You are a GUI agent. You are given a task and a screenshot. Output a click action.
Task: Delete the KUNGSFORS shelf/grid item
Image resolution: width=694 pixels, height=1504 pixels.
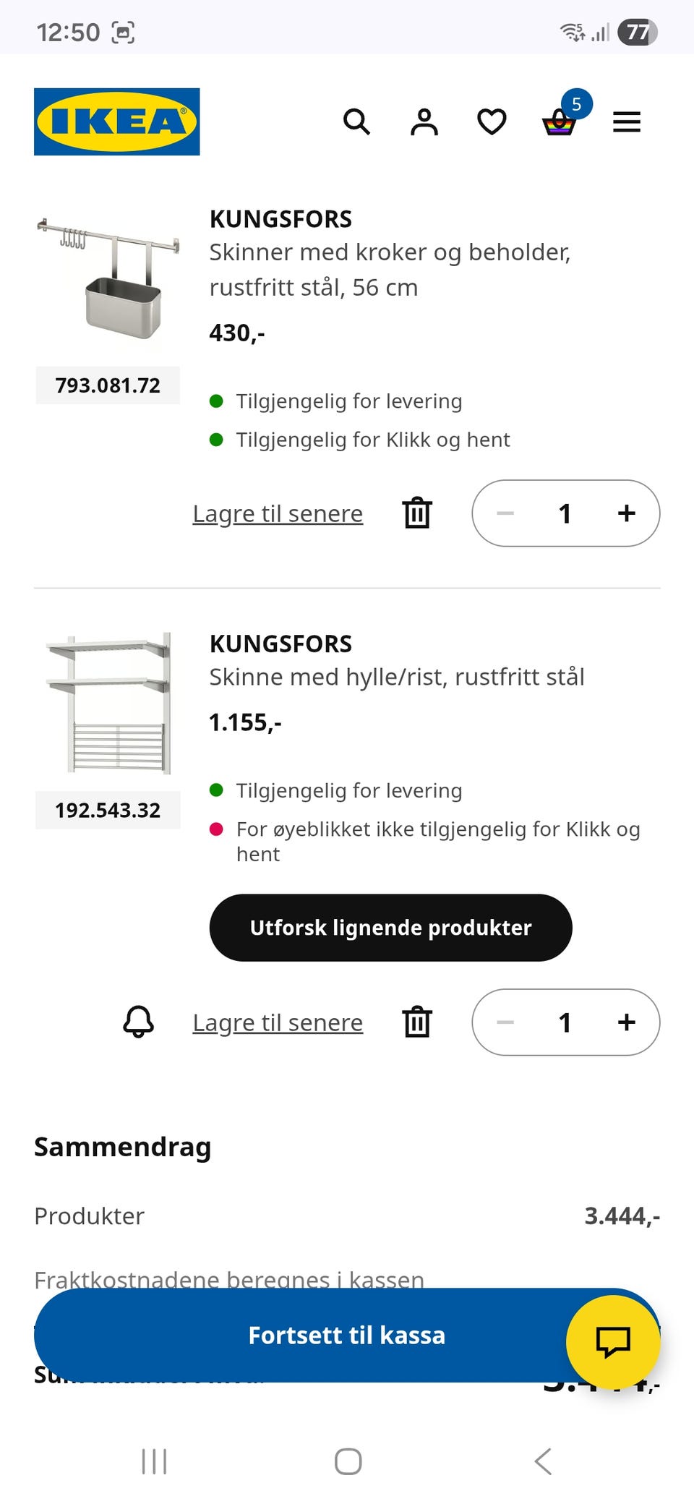coord(417,1022)
